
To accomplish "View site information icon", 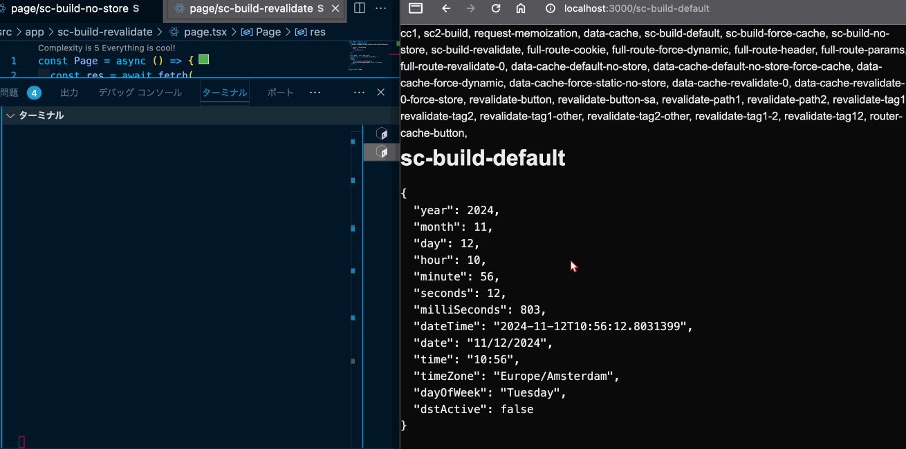I will (551, 8).
